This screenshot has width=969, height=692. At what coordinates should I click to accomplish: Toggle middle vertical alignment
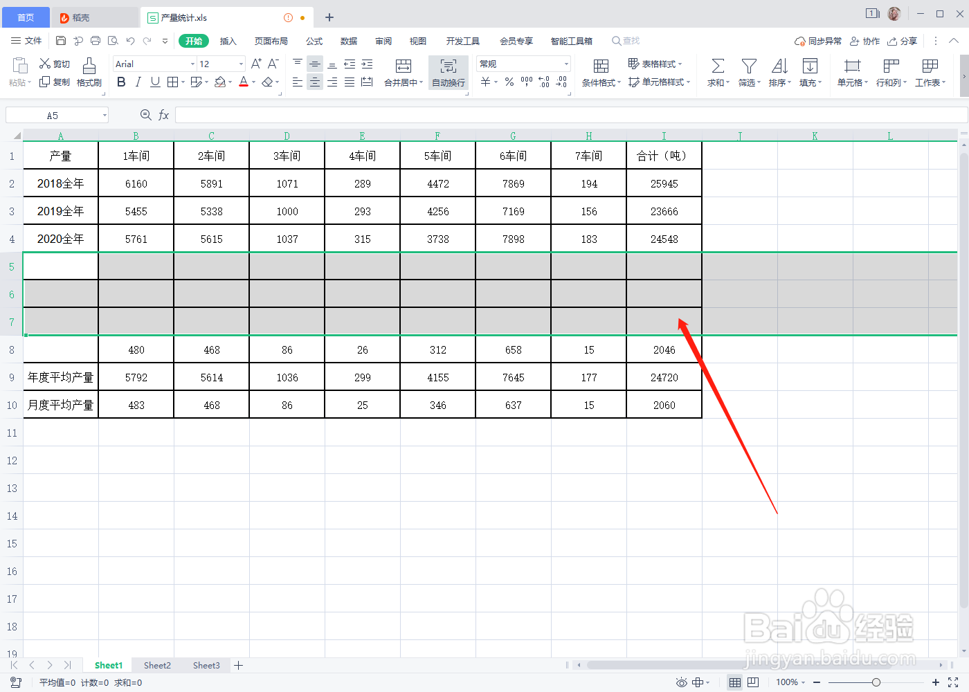coord(315,64)
